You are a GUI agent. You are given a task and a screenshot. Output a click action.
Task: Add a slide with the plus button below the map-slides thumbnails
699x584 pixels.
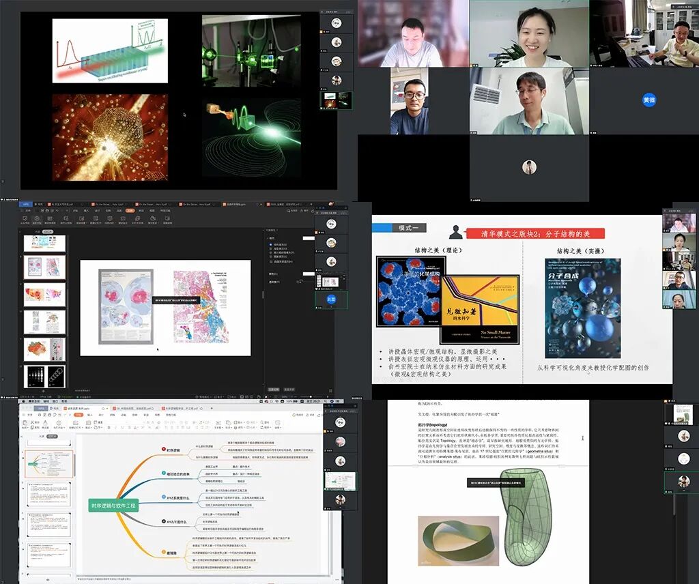(x=43, y=391)
